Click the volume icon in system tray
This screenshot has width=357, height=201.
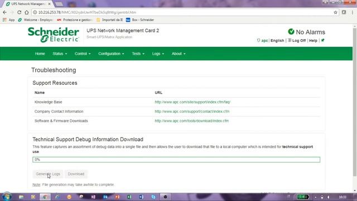(329, 197)
